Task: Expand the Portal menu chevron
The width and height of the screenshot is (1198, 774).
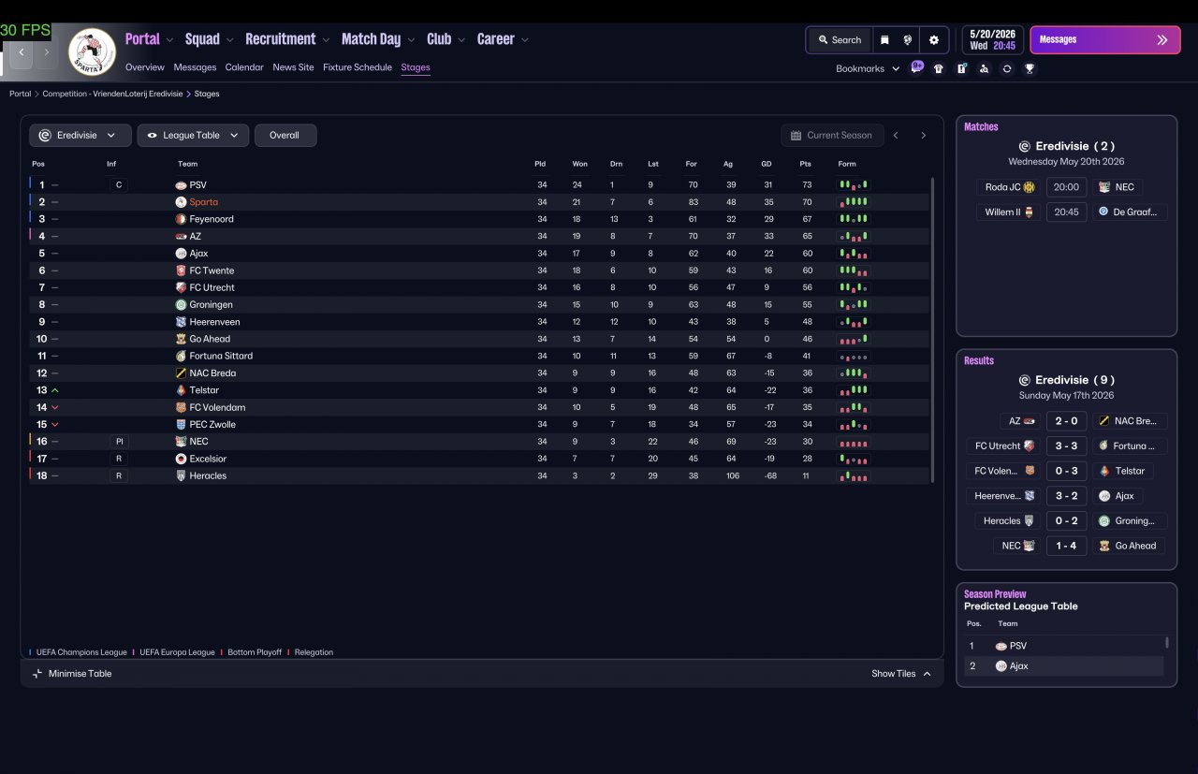Action: (x=169, y=40)
